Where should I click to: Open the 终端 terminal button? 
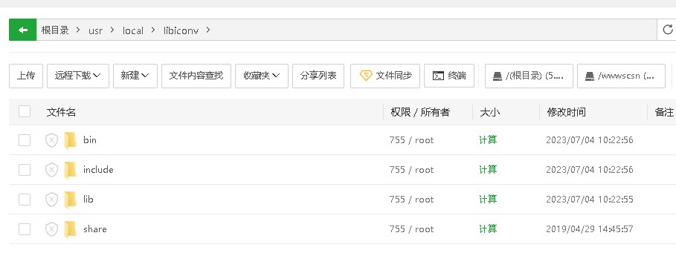click(x=449, y=76)
